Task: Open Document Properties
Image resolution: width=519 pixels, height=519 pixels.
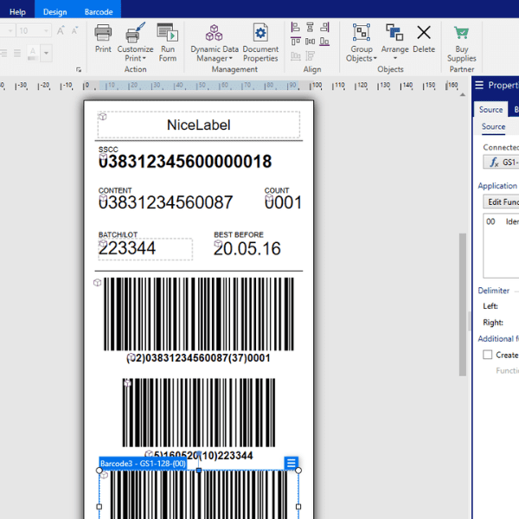Action: pos(260,34)
